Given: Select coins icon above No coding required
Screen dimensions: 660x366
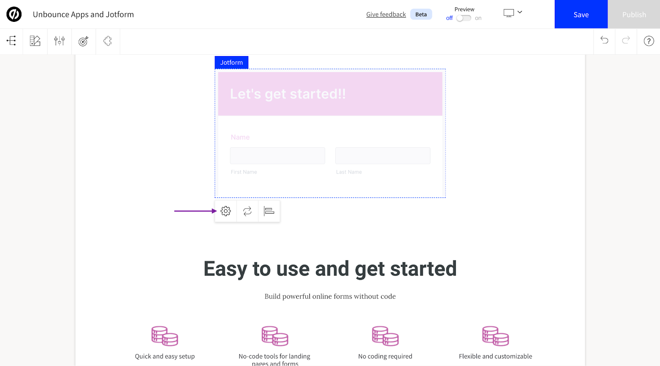Looking at the screenshot, I should pos(385,336).
